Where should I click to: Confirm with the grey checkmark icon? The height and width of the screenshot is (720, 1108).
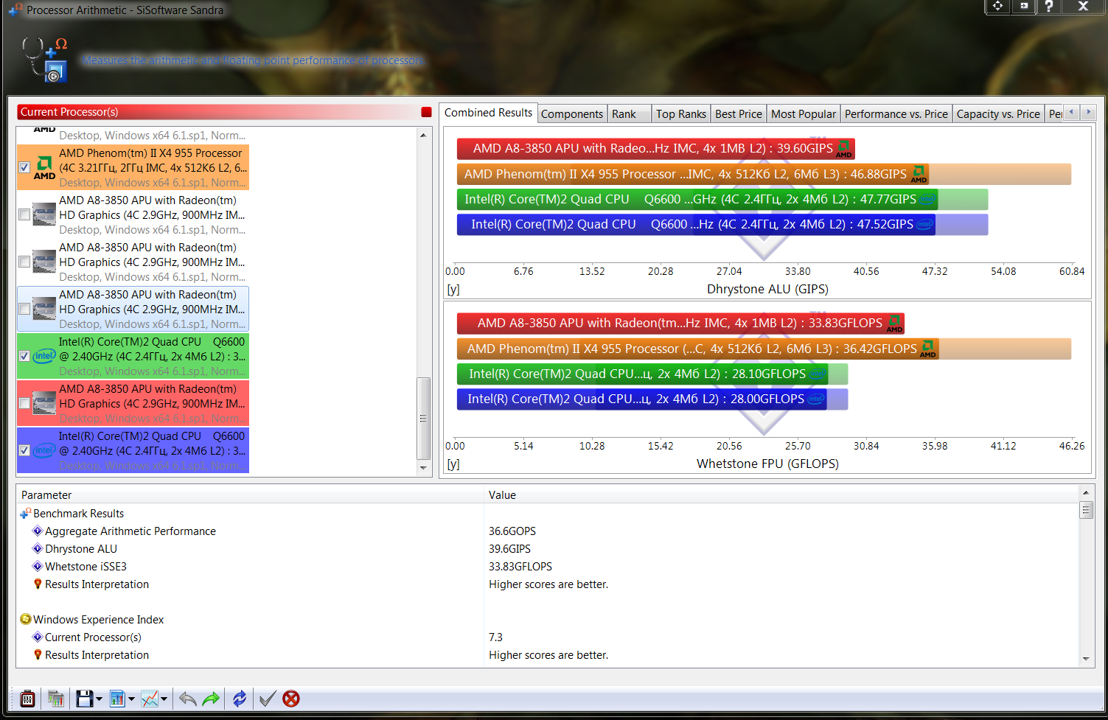(x=268, y=699)
